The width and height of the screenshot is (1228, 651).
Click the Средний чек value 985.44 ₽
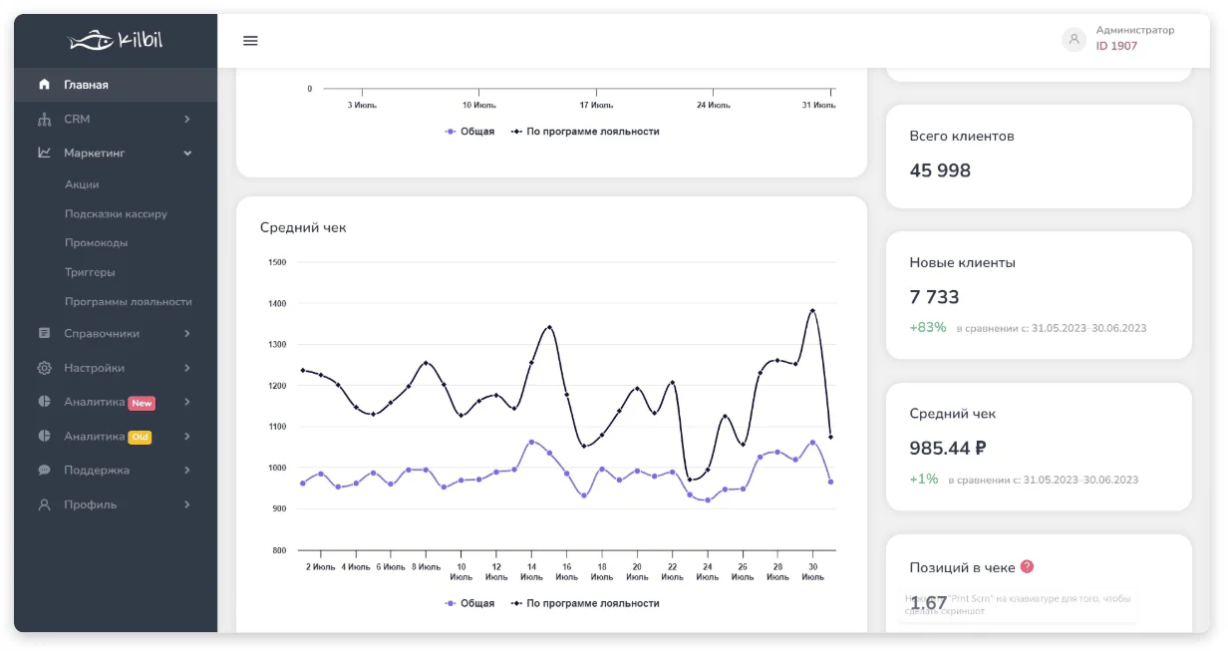tap(948, 449)
